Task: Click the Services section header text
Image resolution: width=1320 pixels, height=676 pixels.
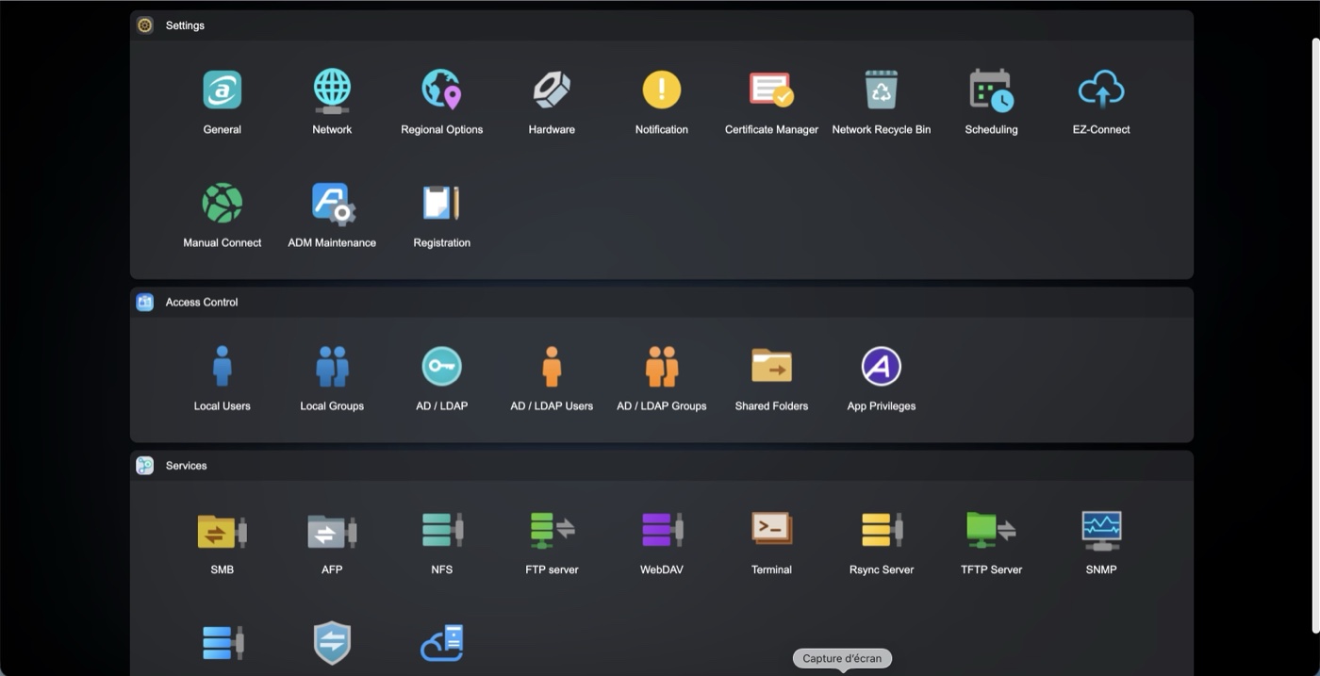Action: 186,466
